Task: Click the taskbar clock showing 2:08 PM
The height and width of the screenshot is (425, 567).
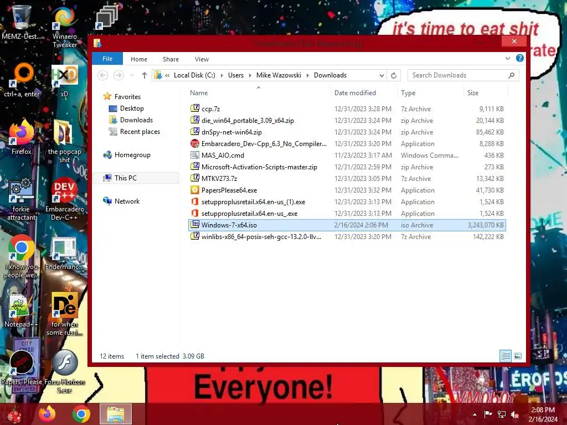Action: pos(543,414)
